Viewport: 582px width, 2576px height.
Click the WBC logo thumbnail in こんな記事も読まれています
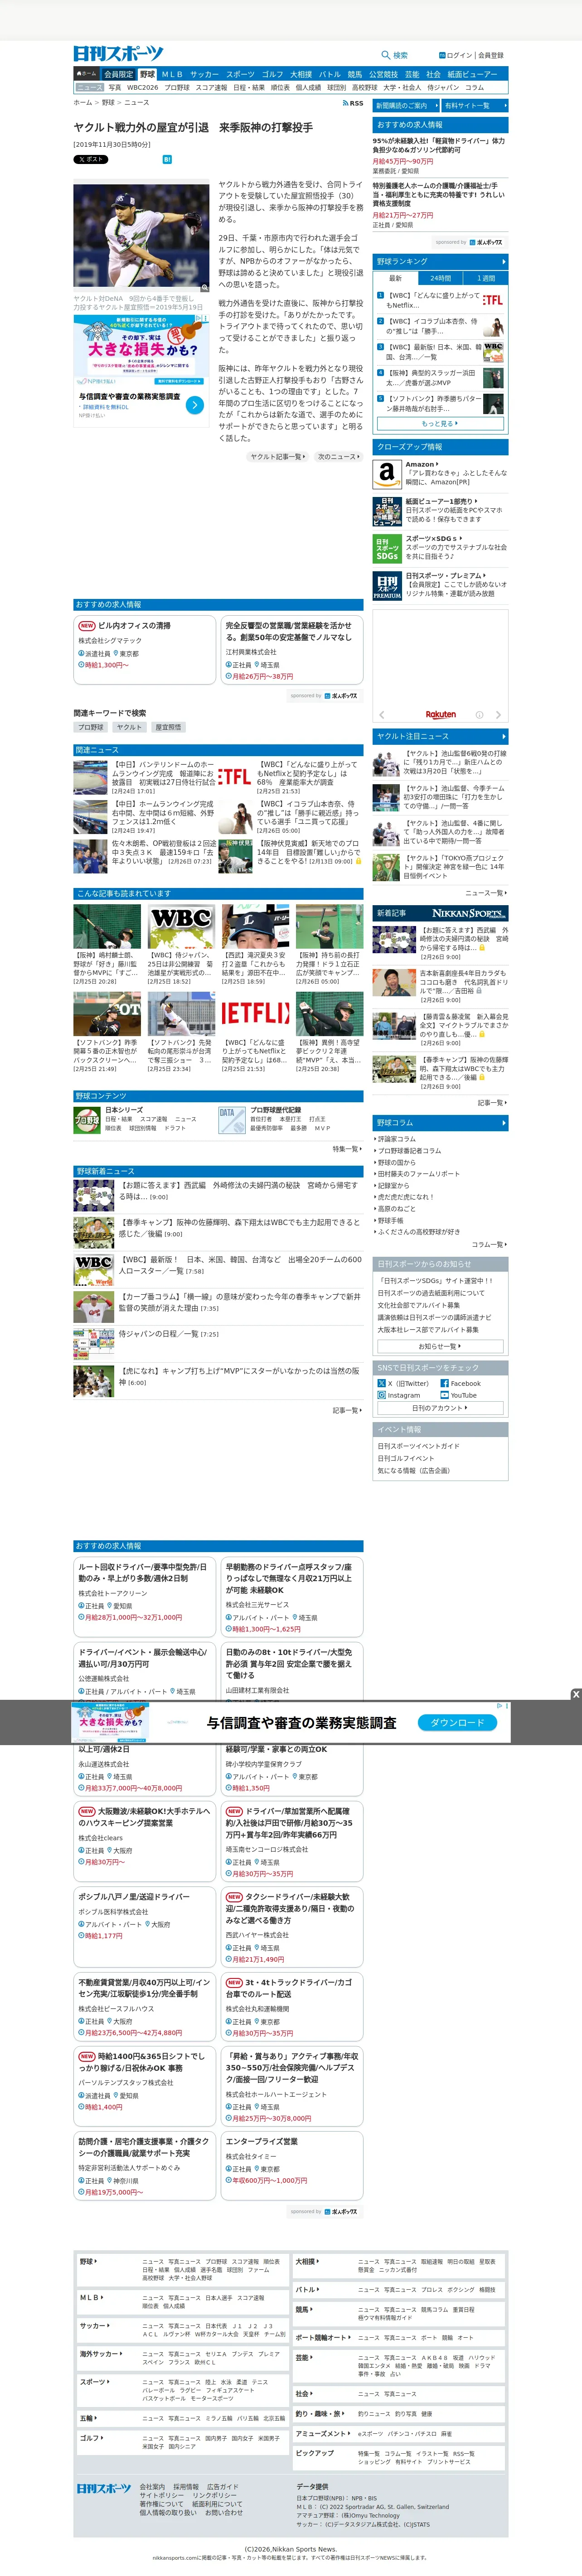[181, 927]
